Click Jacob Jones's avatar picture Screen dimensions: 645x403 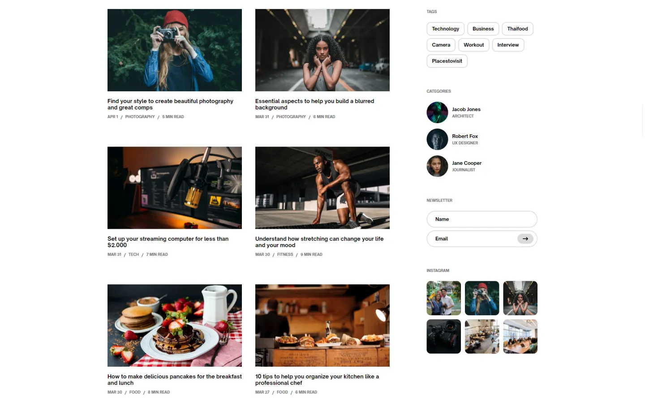coord(437,112)
